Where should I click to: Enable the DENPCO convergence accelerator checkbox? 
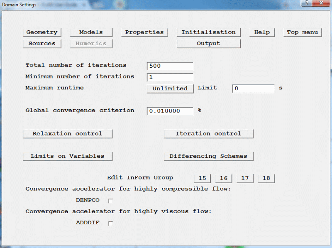coord(110,201)
